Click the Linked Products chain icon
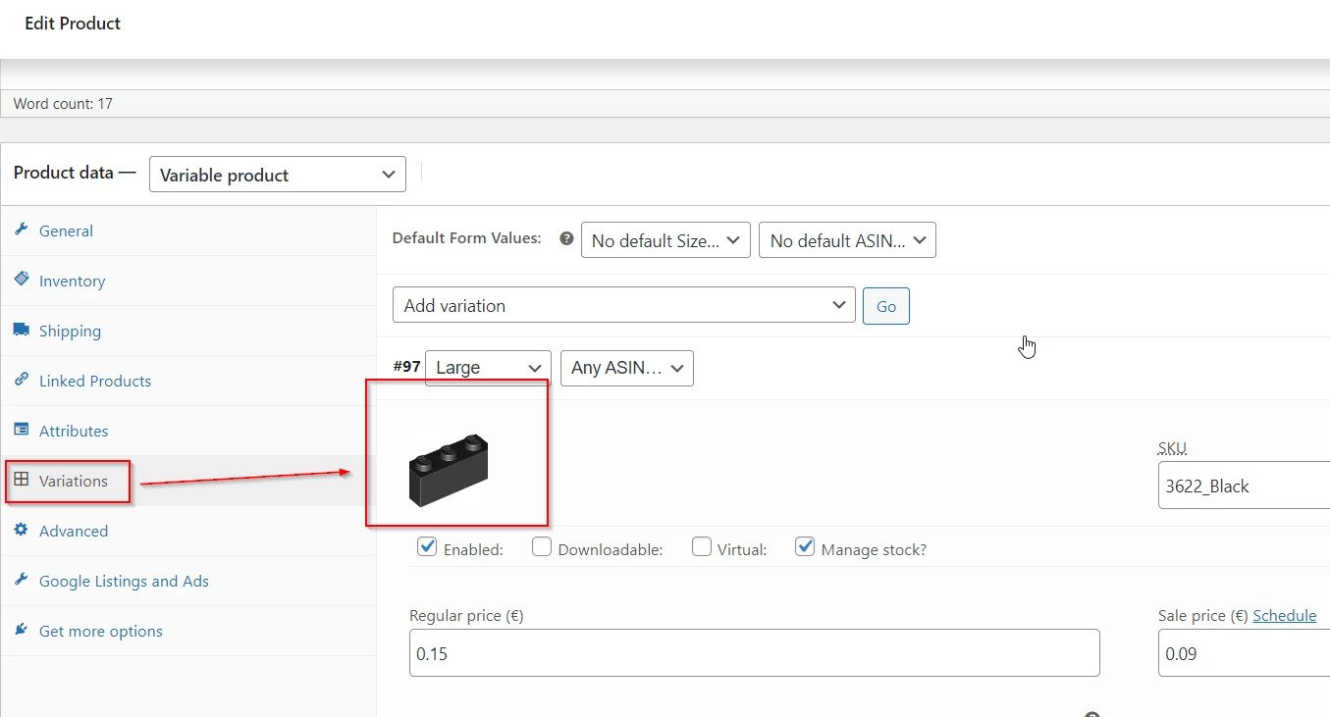The image size is (1330, 717). 21,380
